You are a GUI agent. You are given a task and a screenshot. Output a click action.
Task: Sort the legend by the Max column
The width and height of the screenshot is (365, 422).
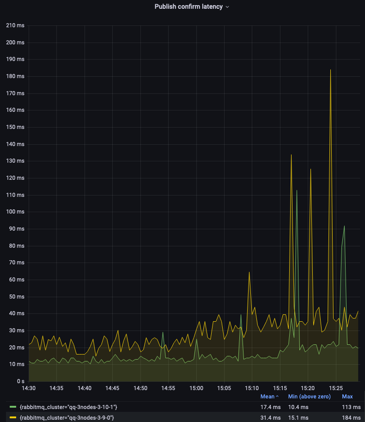point(347,397)
